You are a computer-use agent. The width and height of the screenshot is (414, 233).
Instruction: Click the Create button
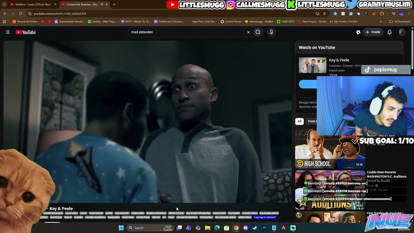(x=373, y=32)
